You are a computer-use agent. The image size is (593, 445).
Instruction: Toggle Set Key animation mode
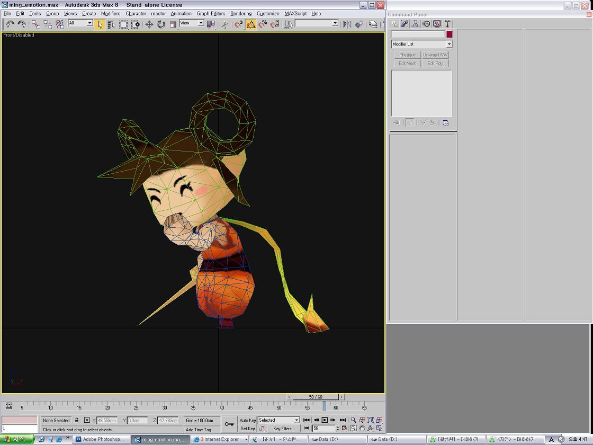[x=248, y=429]
